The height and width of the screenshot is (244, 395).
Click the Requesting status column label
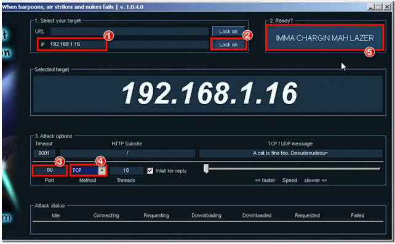click(156, 216)
